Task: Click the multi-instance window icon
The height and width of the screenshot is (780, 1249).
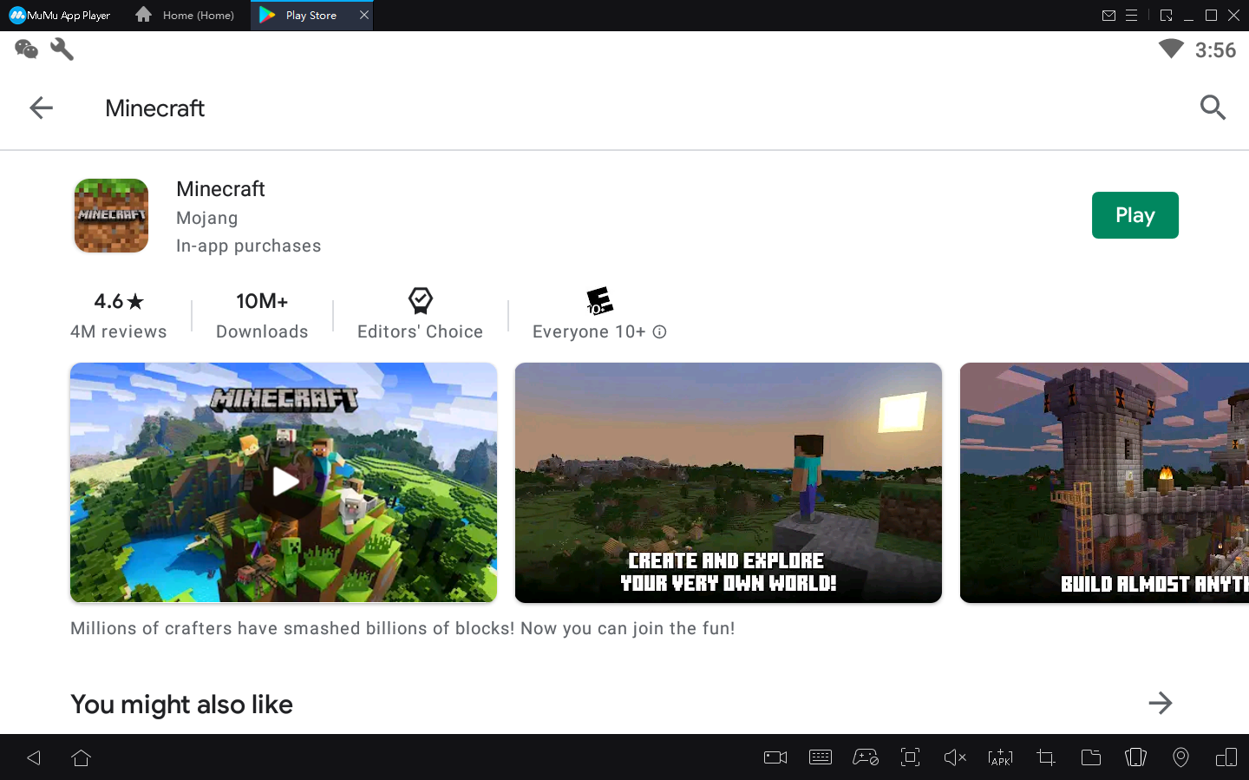Action: tap(1226, 757)
